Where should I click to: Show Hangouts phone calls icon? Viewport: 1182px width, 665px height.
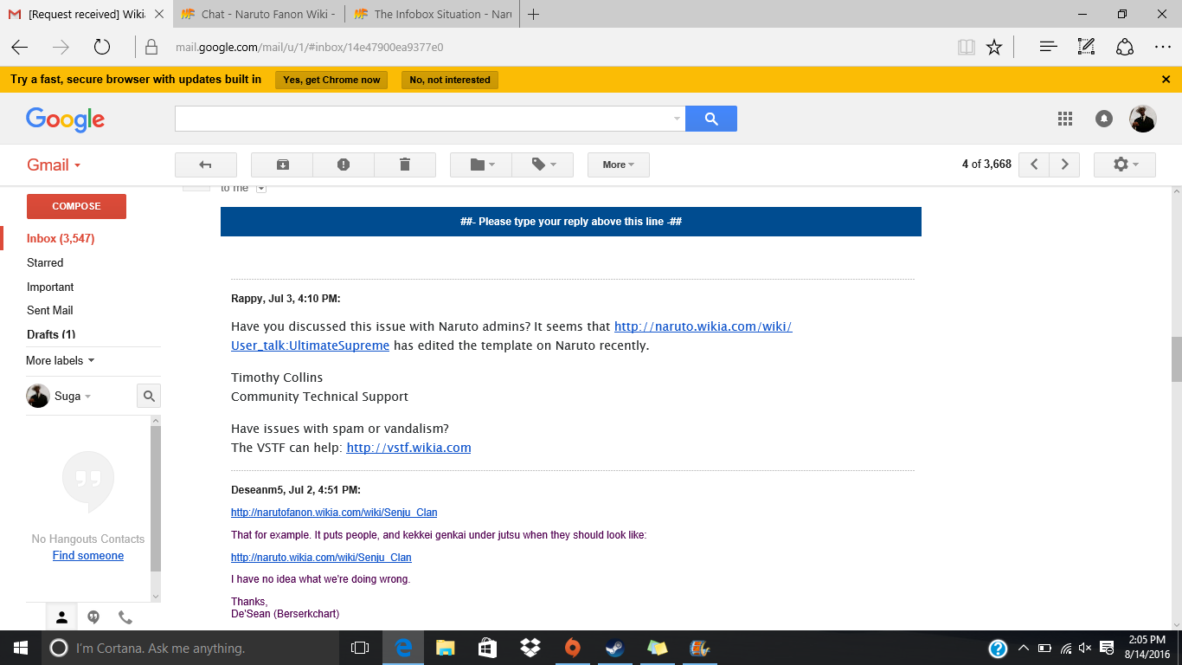[x=125, y=617]
